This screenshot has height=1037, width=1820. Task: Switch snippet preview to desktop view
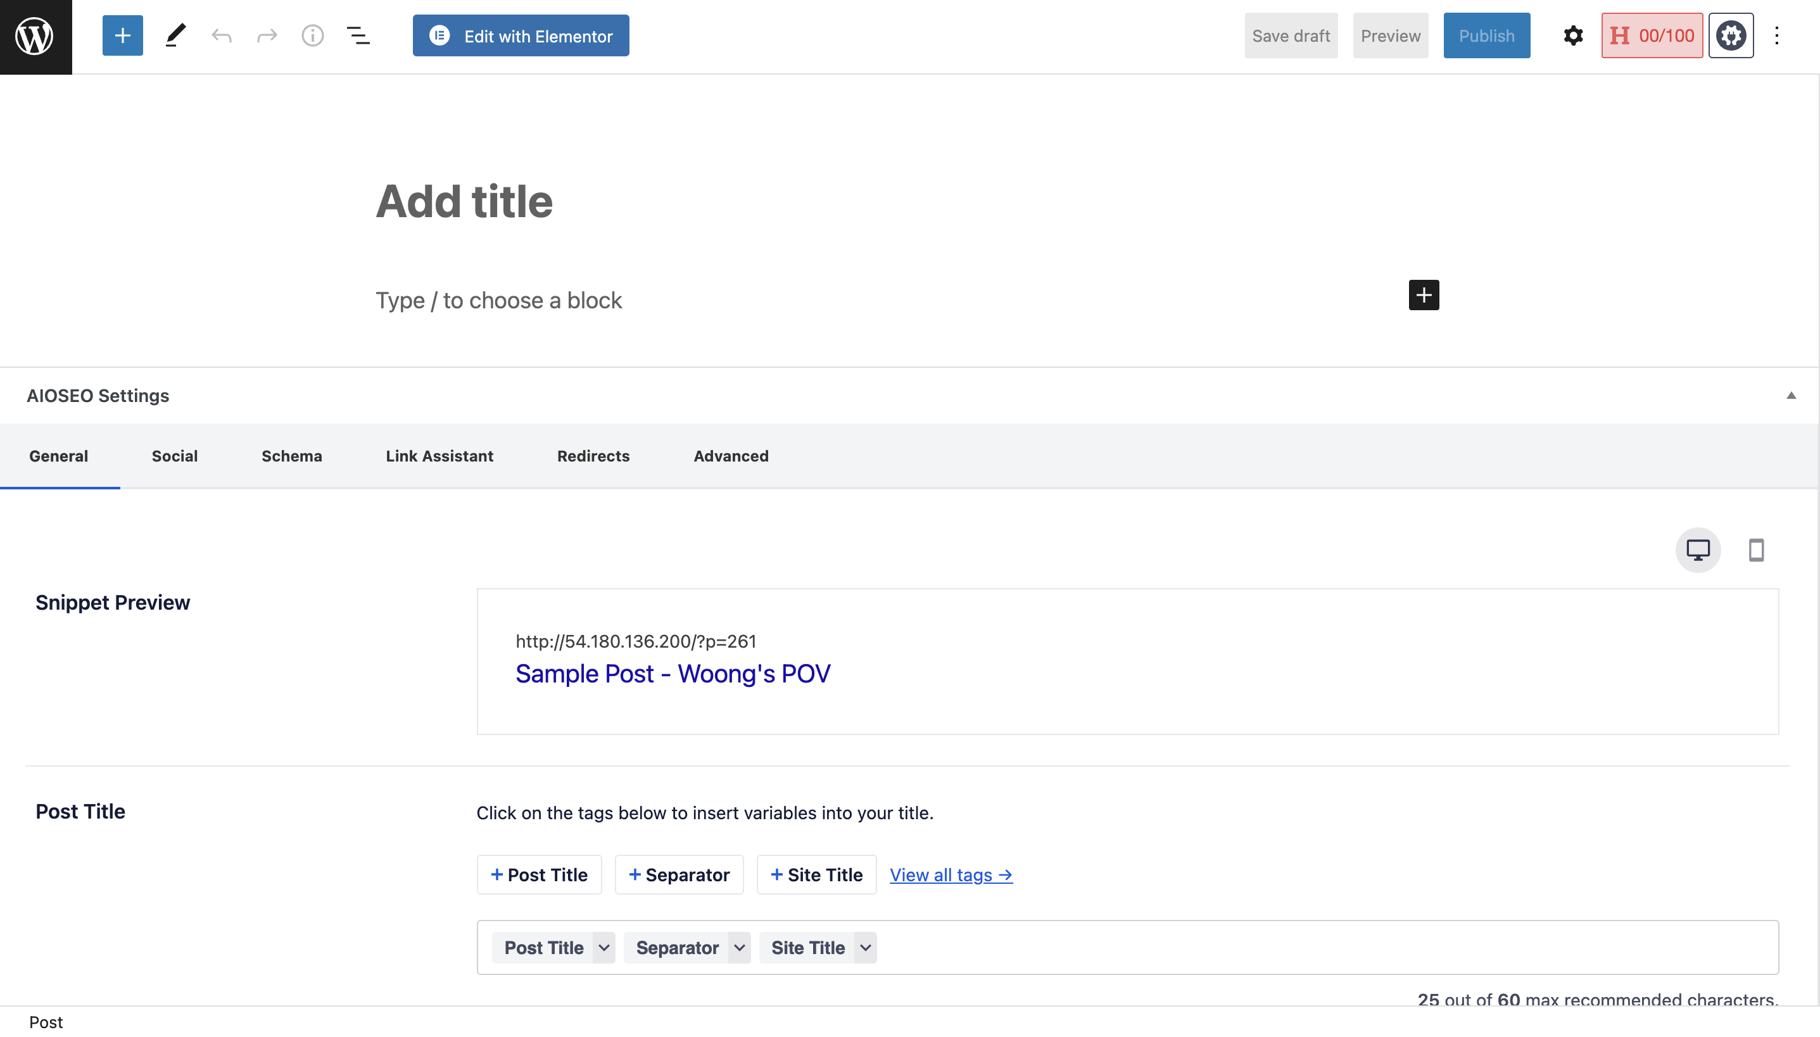point(1698,550)
